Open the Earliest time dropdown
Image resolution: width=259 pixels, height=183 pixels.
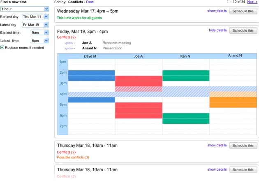[x=40, y=32]
